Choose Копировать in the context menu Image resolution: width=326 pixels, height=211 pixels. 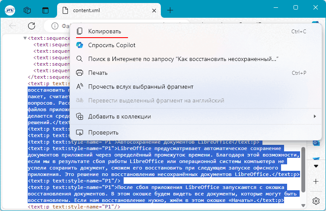pyautogui.click(x=195, y=32)
